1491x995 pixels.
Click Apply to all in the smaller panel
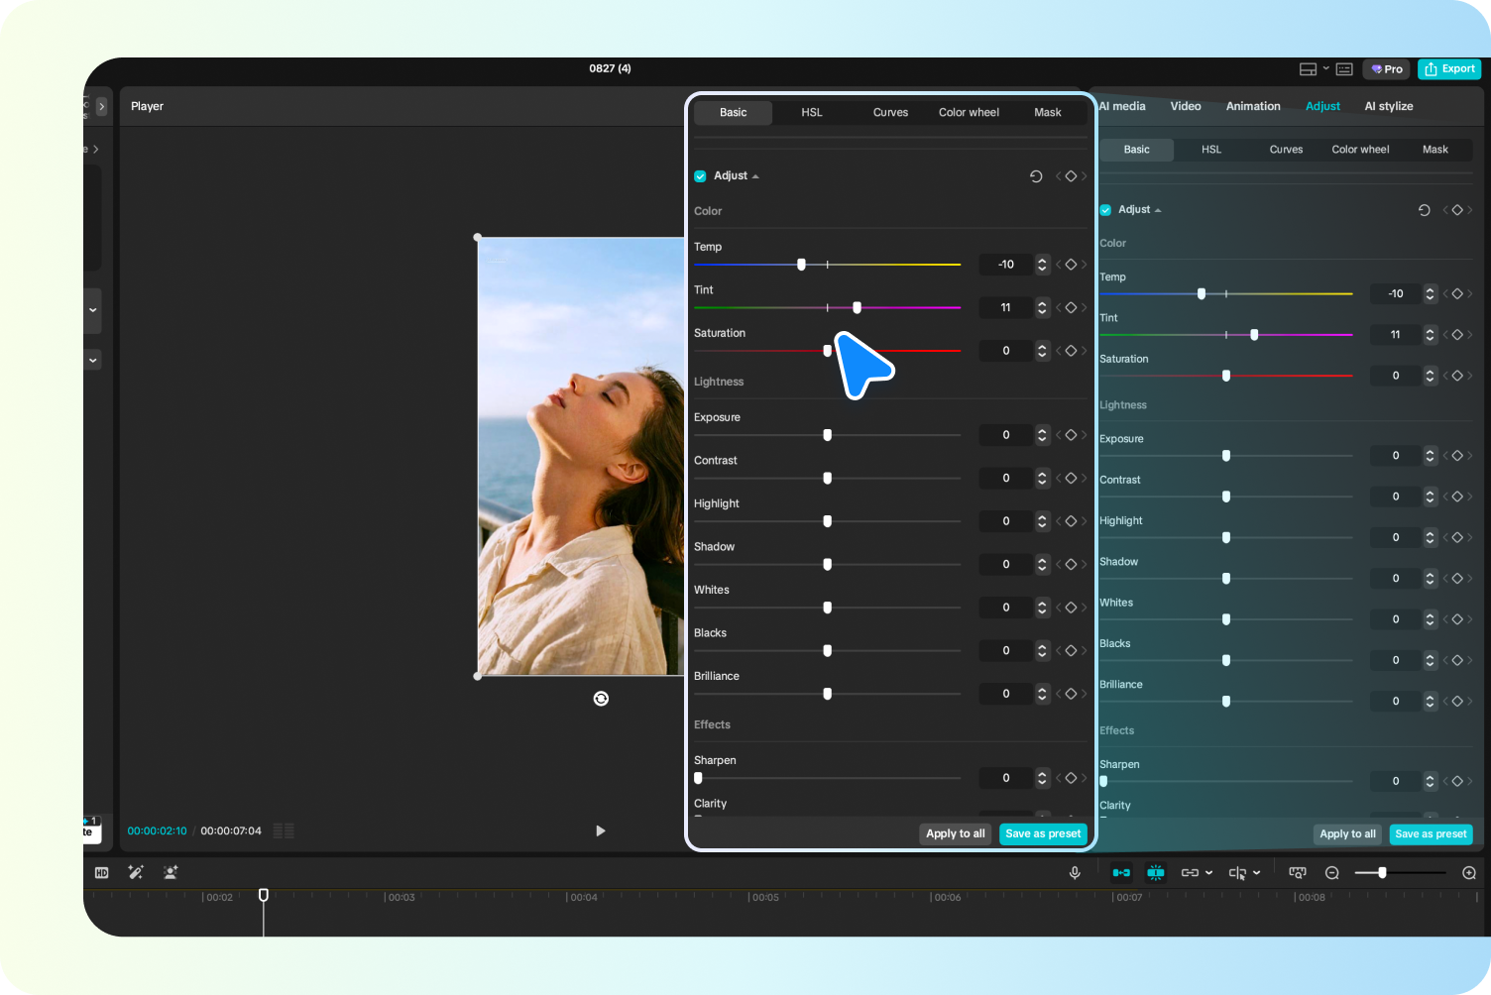tap(1348, 834)
